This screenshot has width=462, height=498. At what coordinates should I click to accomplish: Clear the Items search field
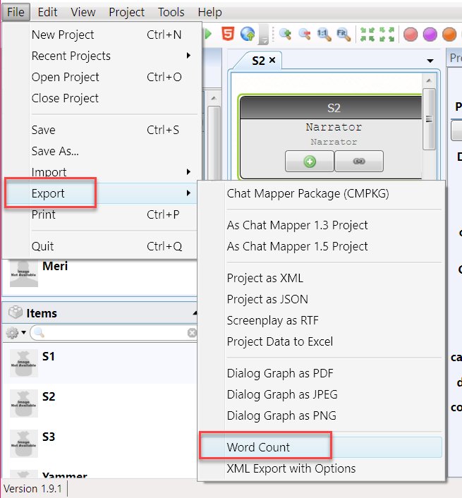point(192,332)
